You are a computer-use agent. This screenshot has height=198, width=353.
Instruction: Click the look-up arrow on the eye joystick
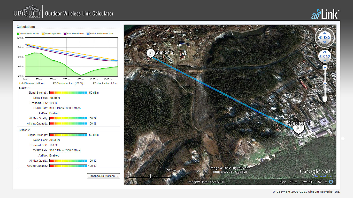coord(325,34)
